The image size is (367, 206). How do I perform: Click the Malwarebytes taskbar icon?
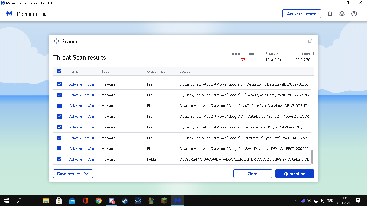point(178,201)
